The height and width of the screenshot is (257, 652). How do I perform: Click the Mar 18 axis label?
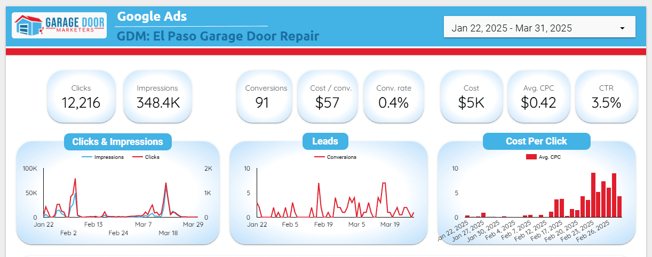168,233
